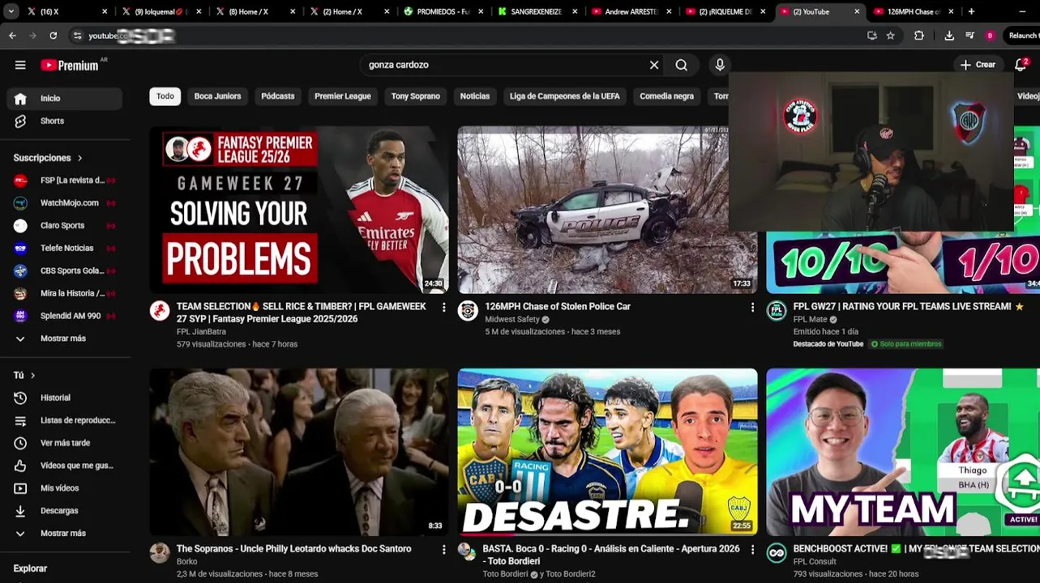This screenshot has width=1040, height=583.
Task: Expand the Tú section
Action: tap(24, 375)
